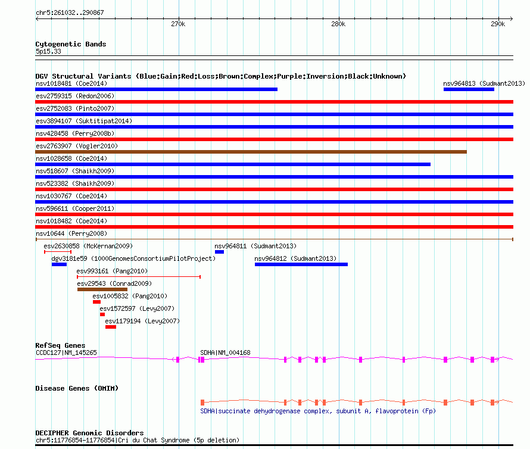530x449 pixels.
Task: Click the dgv3181e59 blue variant bar
Action: [59, 264]
